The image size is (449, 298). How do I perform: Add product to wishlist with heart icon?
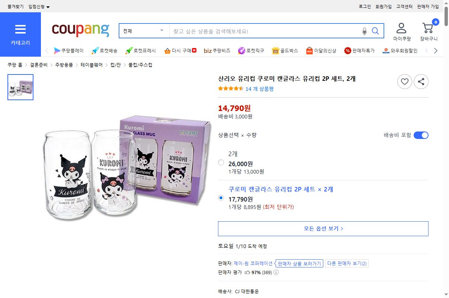[405, 82]
